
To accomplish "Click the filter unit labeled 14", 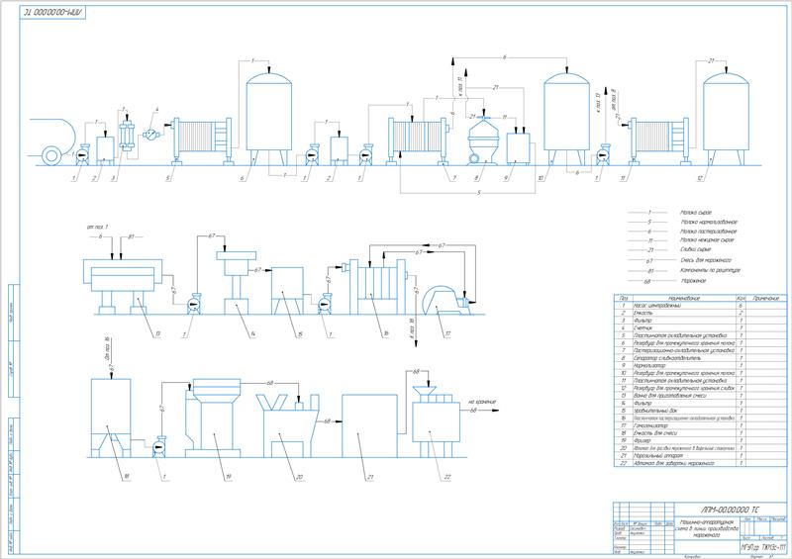I will pos(236,282).
